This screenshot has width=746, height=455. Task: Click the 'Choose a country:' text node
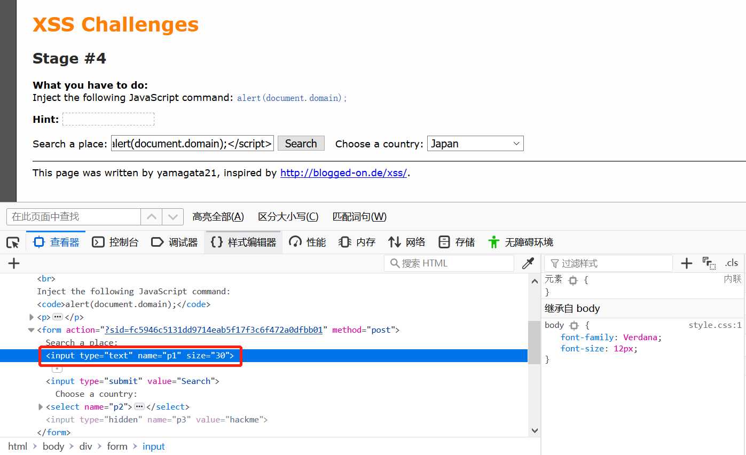pyautogui.click(x=96, y=394)
